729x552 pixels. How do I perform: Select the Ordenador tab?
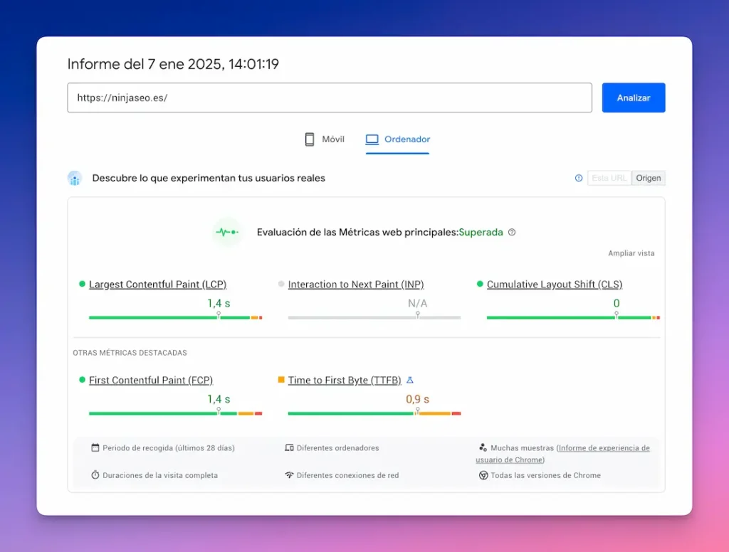point(397,139)
